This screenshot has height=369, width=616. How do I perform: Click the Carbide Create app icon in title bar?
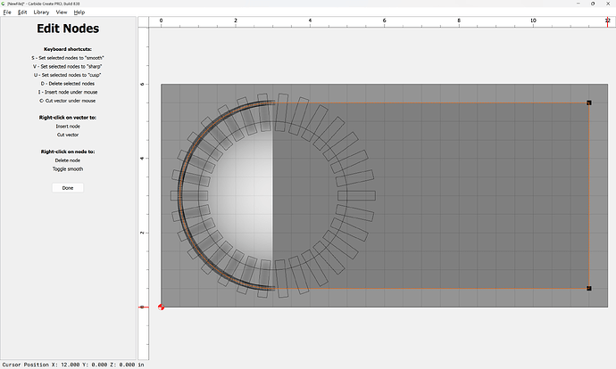pos(4,4)
